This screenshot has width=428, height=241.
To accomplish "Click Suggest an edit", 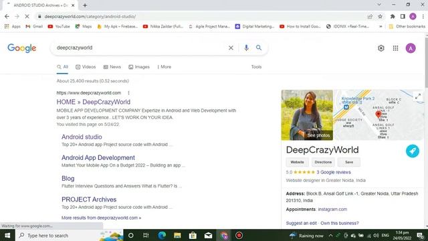I will click(x=302, y=223).
